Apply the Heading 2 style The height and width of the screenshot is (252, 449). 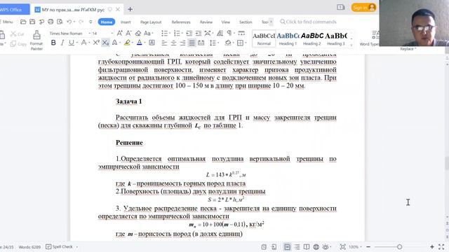click(311, 39)
